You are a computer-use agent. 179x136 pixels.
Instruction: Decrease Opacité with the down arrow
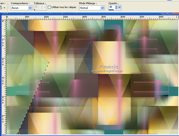pyautogui.click(x=116, y=8)
